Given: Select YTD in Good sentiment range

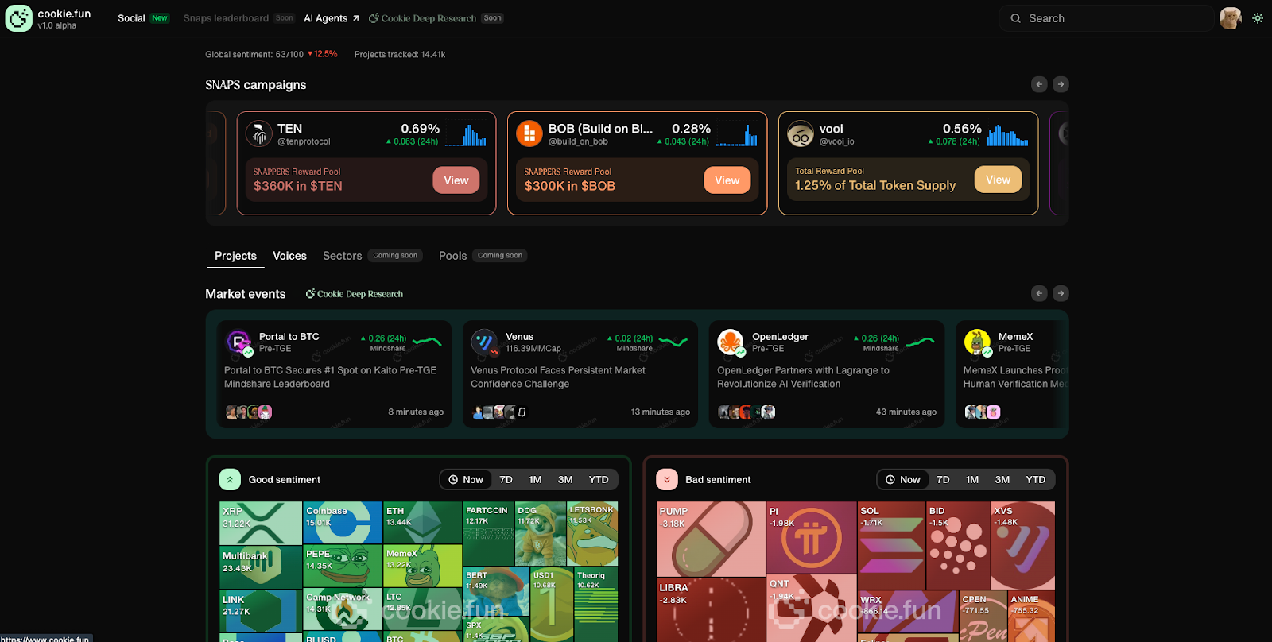Looking at the screenshot, I should pos(599,480).
